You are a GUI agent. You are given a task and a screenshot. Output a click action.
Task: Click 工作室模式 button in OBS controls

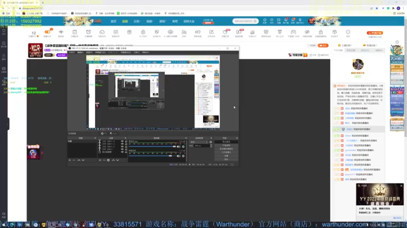(226, 153)
